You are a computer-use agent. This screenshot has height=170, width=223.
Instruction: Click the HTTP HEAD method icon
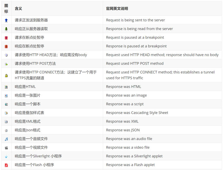click(6, 55)
